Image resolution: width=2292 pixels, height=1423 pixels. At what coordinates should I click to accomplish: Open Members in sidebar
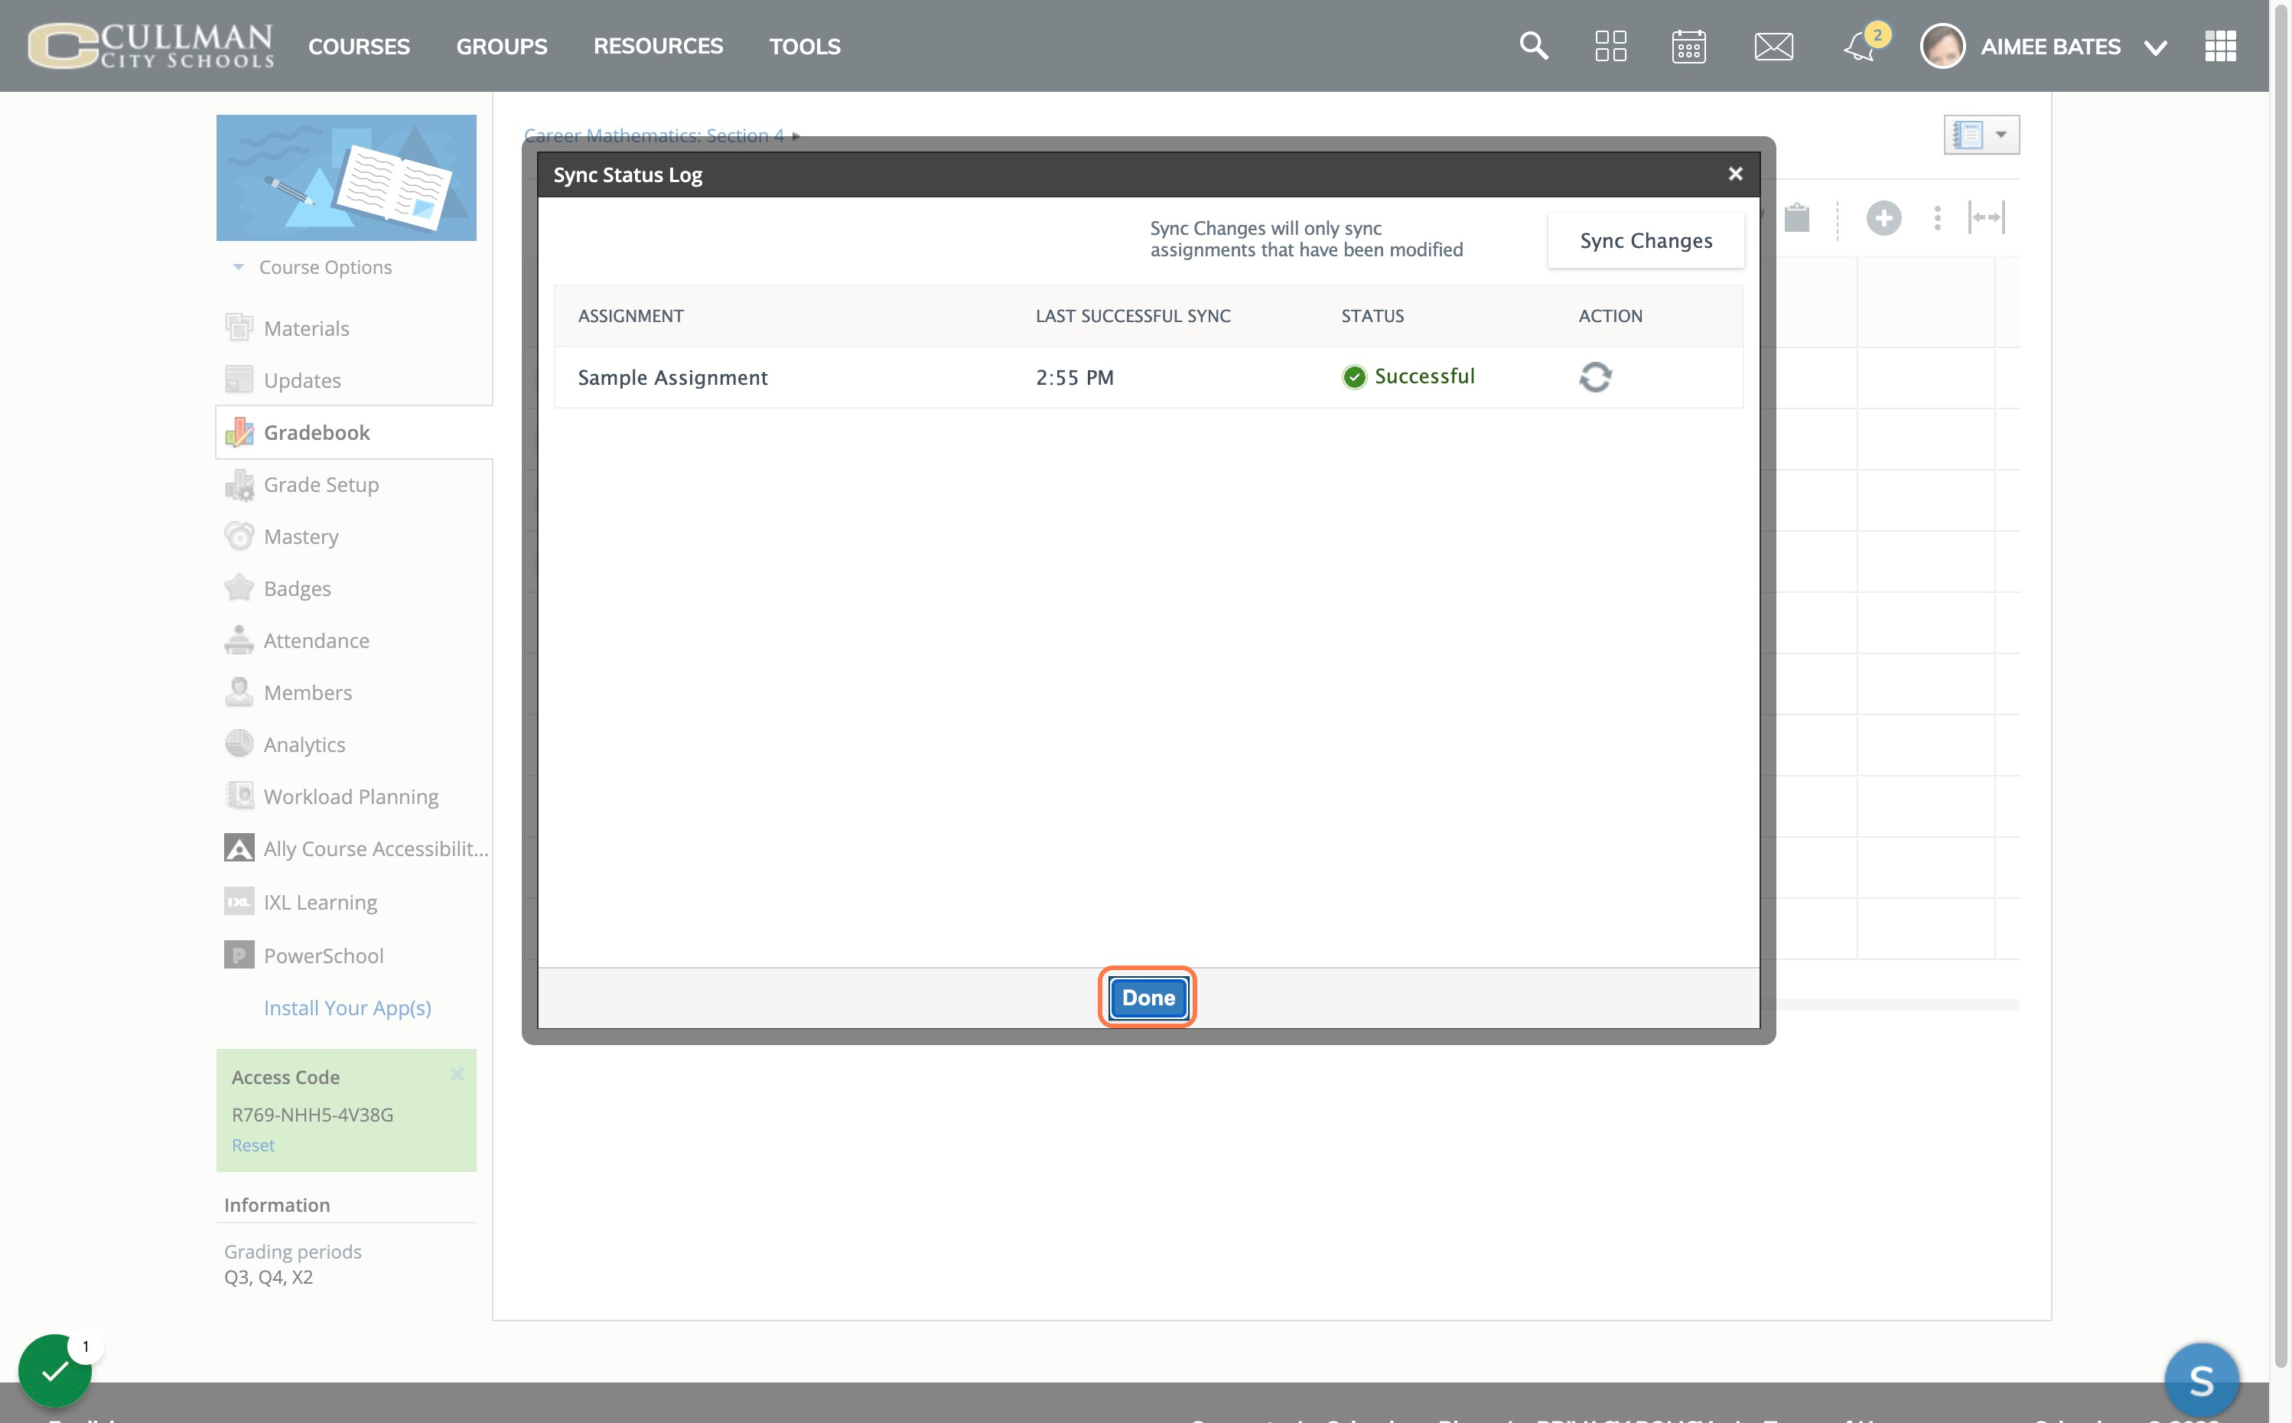[x=308, y=692]
